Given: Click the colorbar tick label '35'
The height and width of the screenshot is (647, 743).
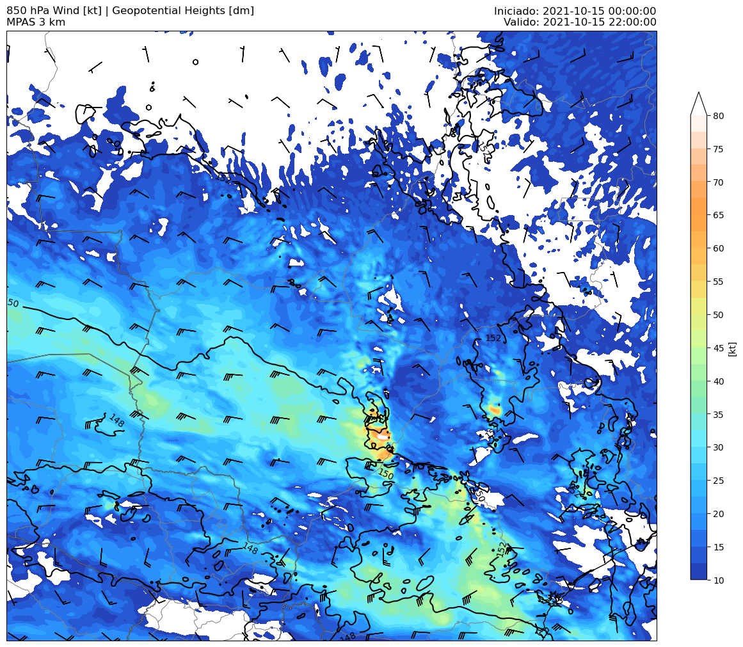Looking at the screenshot, I should 718,414.
